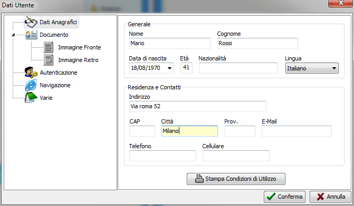Image resolution: width=354 pixels, height=206 pixels.
Task: Open the Navigazione Internet Explorer icon
Action: click(x=31, y=85)
